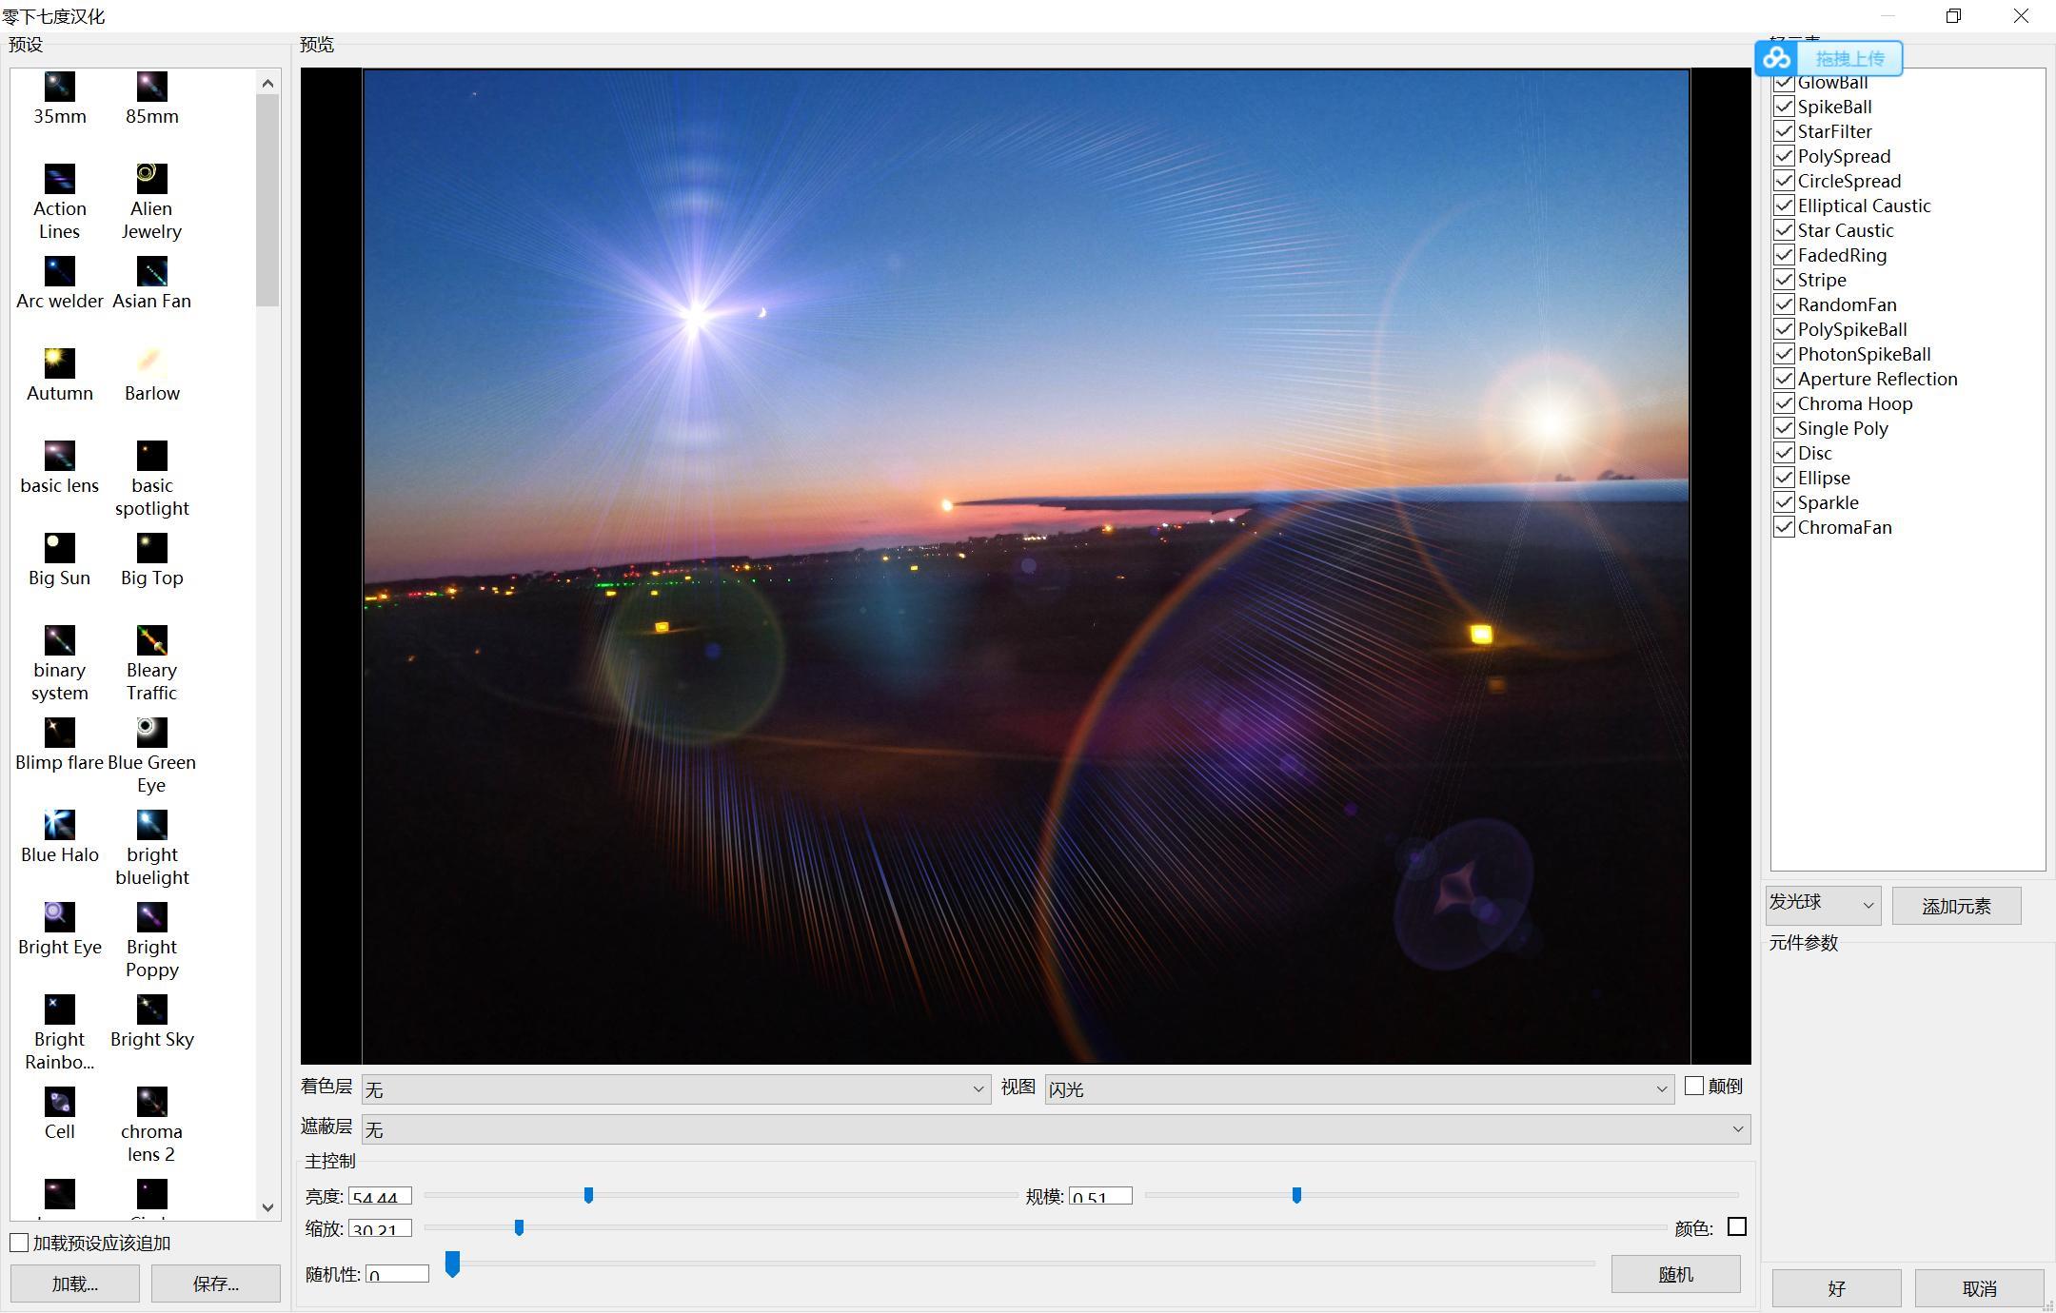Click the 亮度 value input field

pyautogui.click(x=380, y=1196)
